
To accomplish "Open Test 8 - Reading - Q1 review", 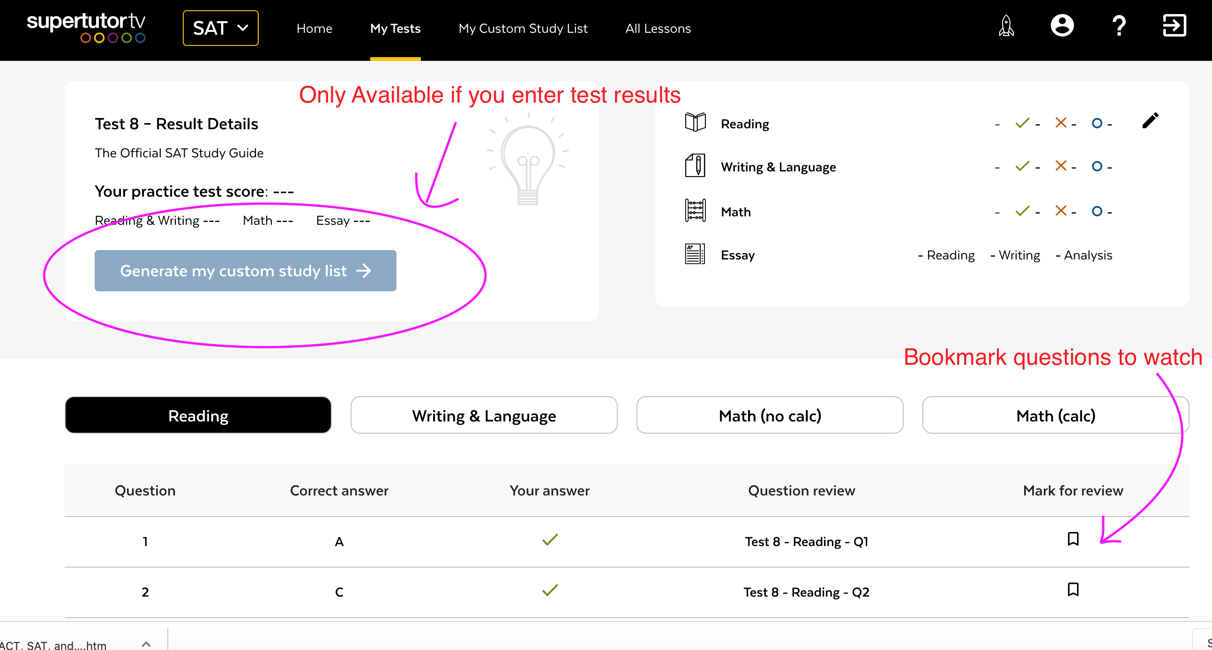I will 806,541.
